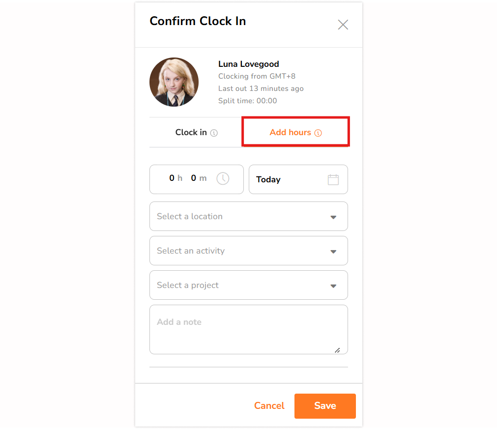
Task: Close the Confirm Clock In dialog
Action: [x=343, y=25]
